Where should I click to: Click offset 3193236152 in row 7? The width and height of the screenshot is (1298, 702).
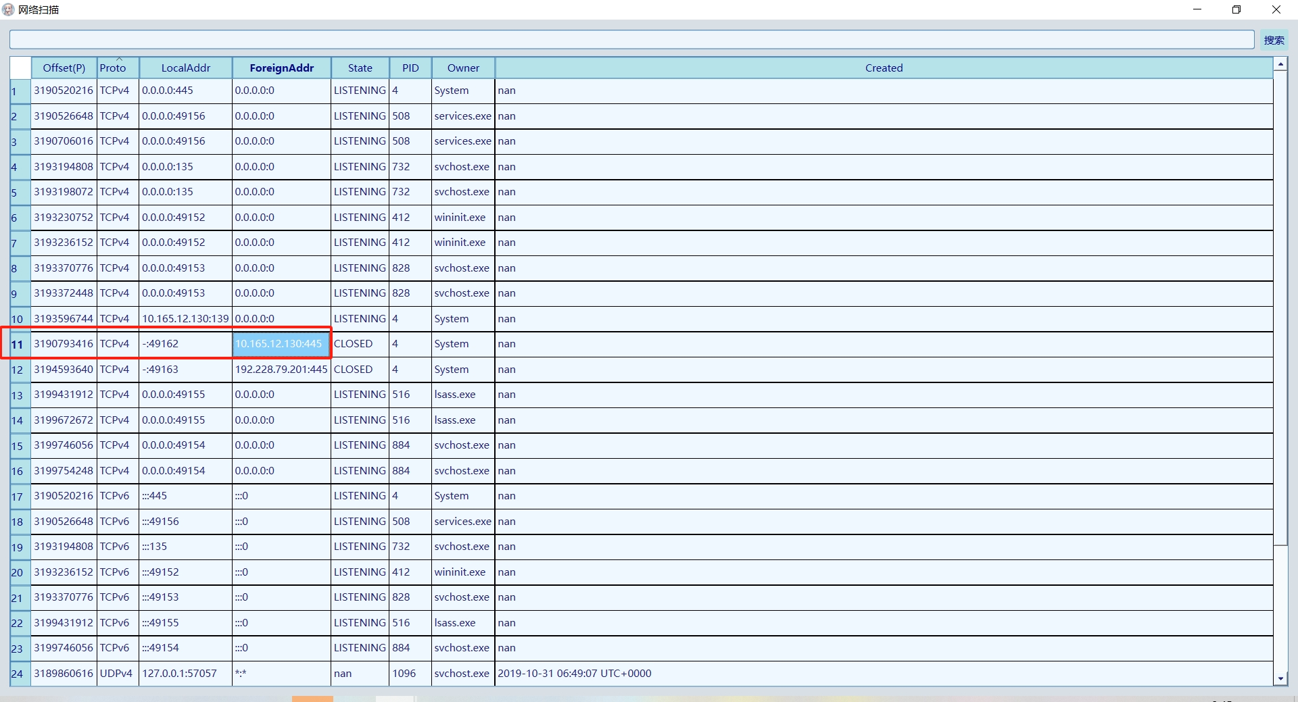64,243
